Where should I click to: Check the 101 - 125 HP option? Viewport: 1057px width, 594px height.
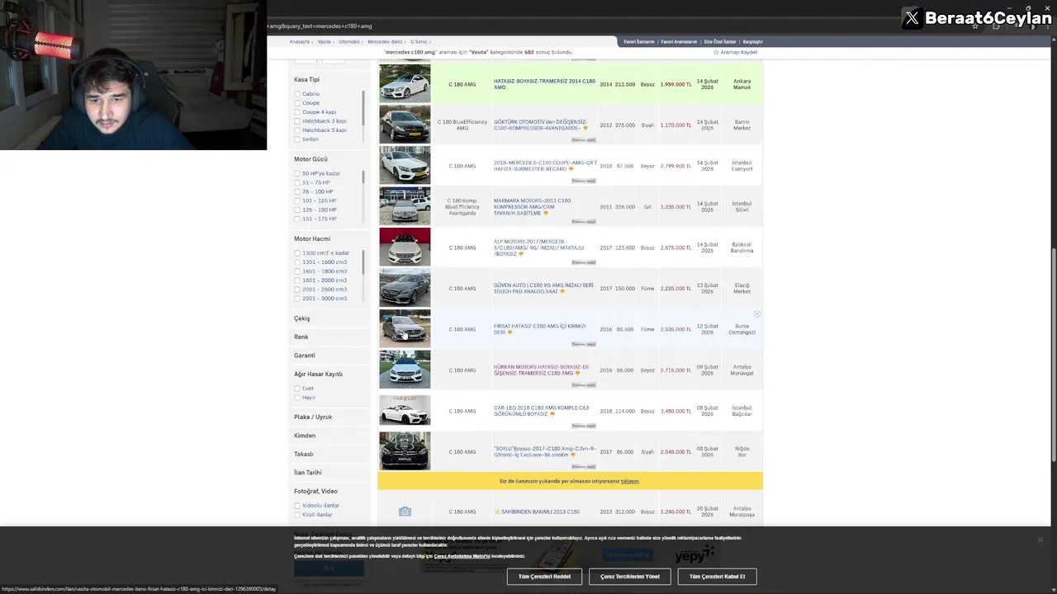click(x=297, y=200)
